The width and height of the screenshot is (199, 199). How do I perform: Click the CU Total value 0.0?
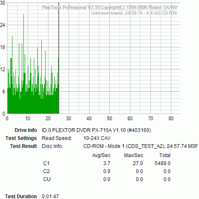(x=167, y=179)
